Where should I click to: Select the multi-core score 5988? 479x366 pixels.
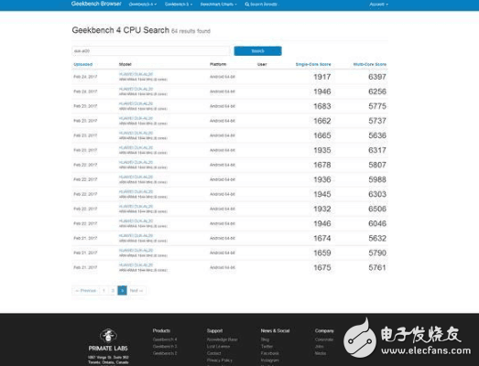click(377, 179)
